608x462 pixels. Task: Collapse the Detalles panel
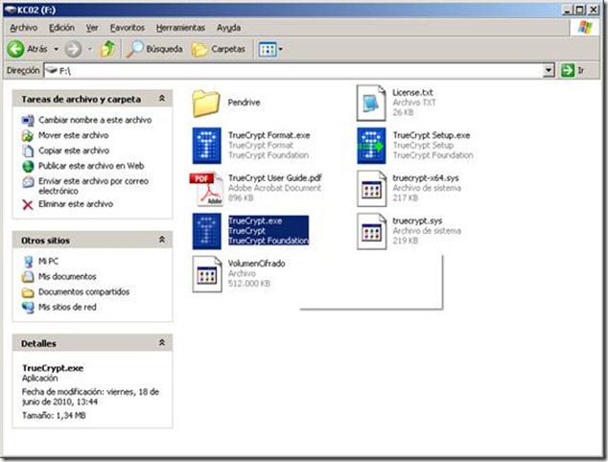coord(162,342)
